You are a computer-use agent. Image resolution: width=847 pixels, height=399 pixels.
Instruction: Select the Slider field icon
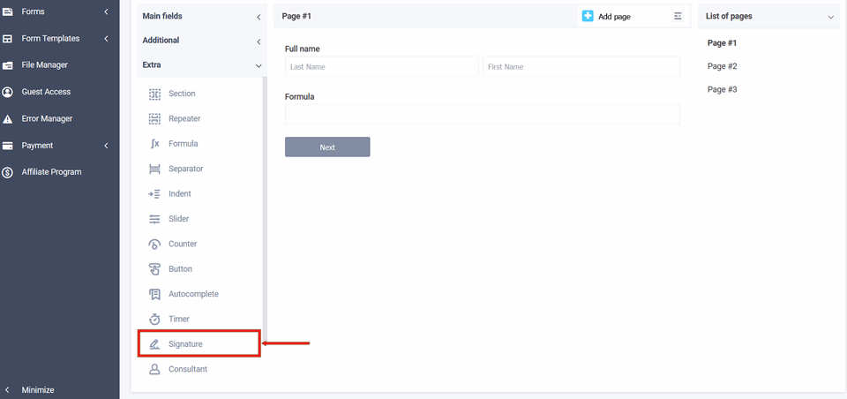(x=154, y=219)
